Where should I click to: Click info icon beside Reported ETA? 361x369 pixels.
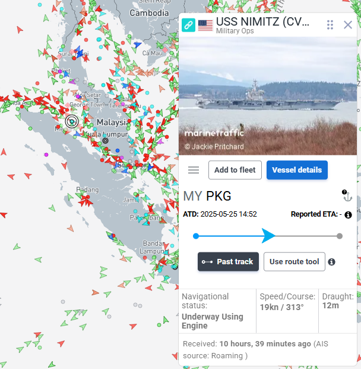(x=348, y=215)
